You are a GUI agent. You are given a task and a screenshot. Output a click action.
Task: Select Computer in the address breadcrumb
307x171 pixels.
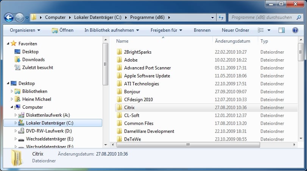click(x=55, y=17)
